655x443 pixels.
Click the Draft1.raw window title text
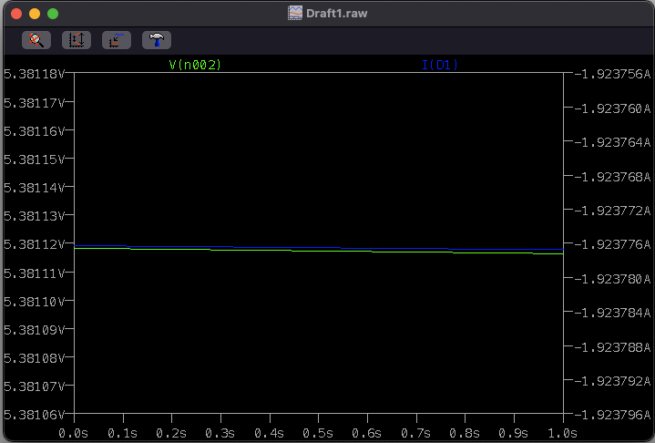click(x=337, y=14)
